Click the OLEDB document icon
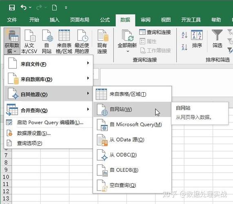The image size is (233, 204). [x=102, y=171]
